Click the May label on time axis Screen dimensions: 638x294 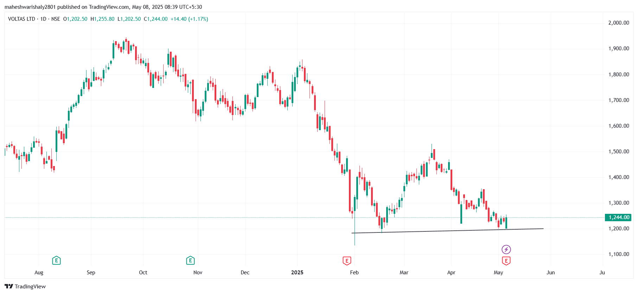point(498,273)
